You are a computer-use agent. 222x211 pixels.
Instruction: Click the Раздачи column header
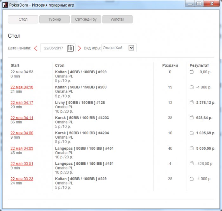(x=170, y=65)
